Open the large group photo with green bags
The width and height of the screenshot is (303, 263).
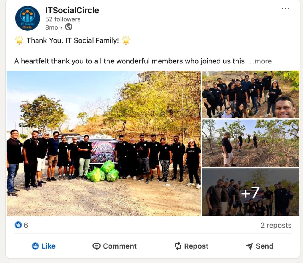[x=104, y=143]
